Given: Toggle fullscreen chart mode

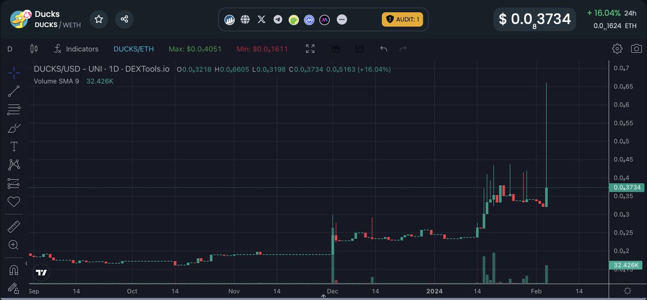Looking at the screenshot, I should [310, 49].
